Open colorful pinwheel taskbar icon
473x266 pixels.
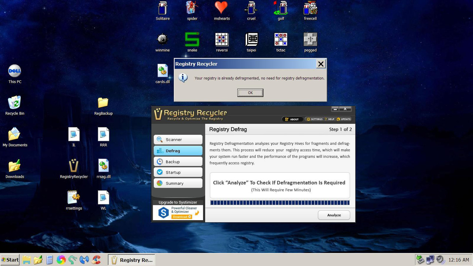(x=61, y=260)
